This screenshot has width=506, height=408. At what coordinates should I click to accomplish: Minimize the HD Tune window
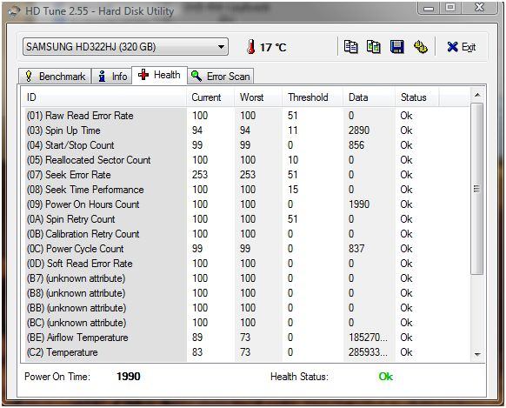point(429,8)
